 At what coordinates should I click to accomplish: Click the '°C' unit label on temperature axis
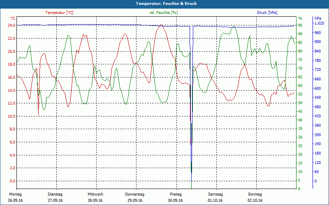[13, 18]
